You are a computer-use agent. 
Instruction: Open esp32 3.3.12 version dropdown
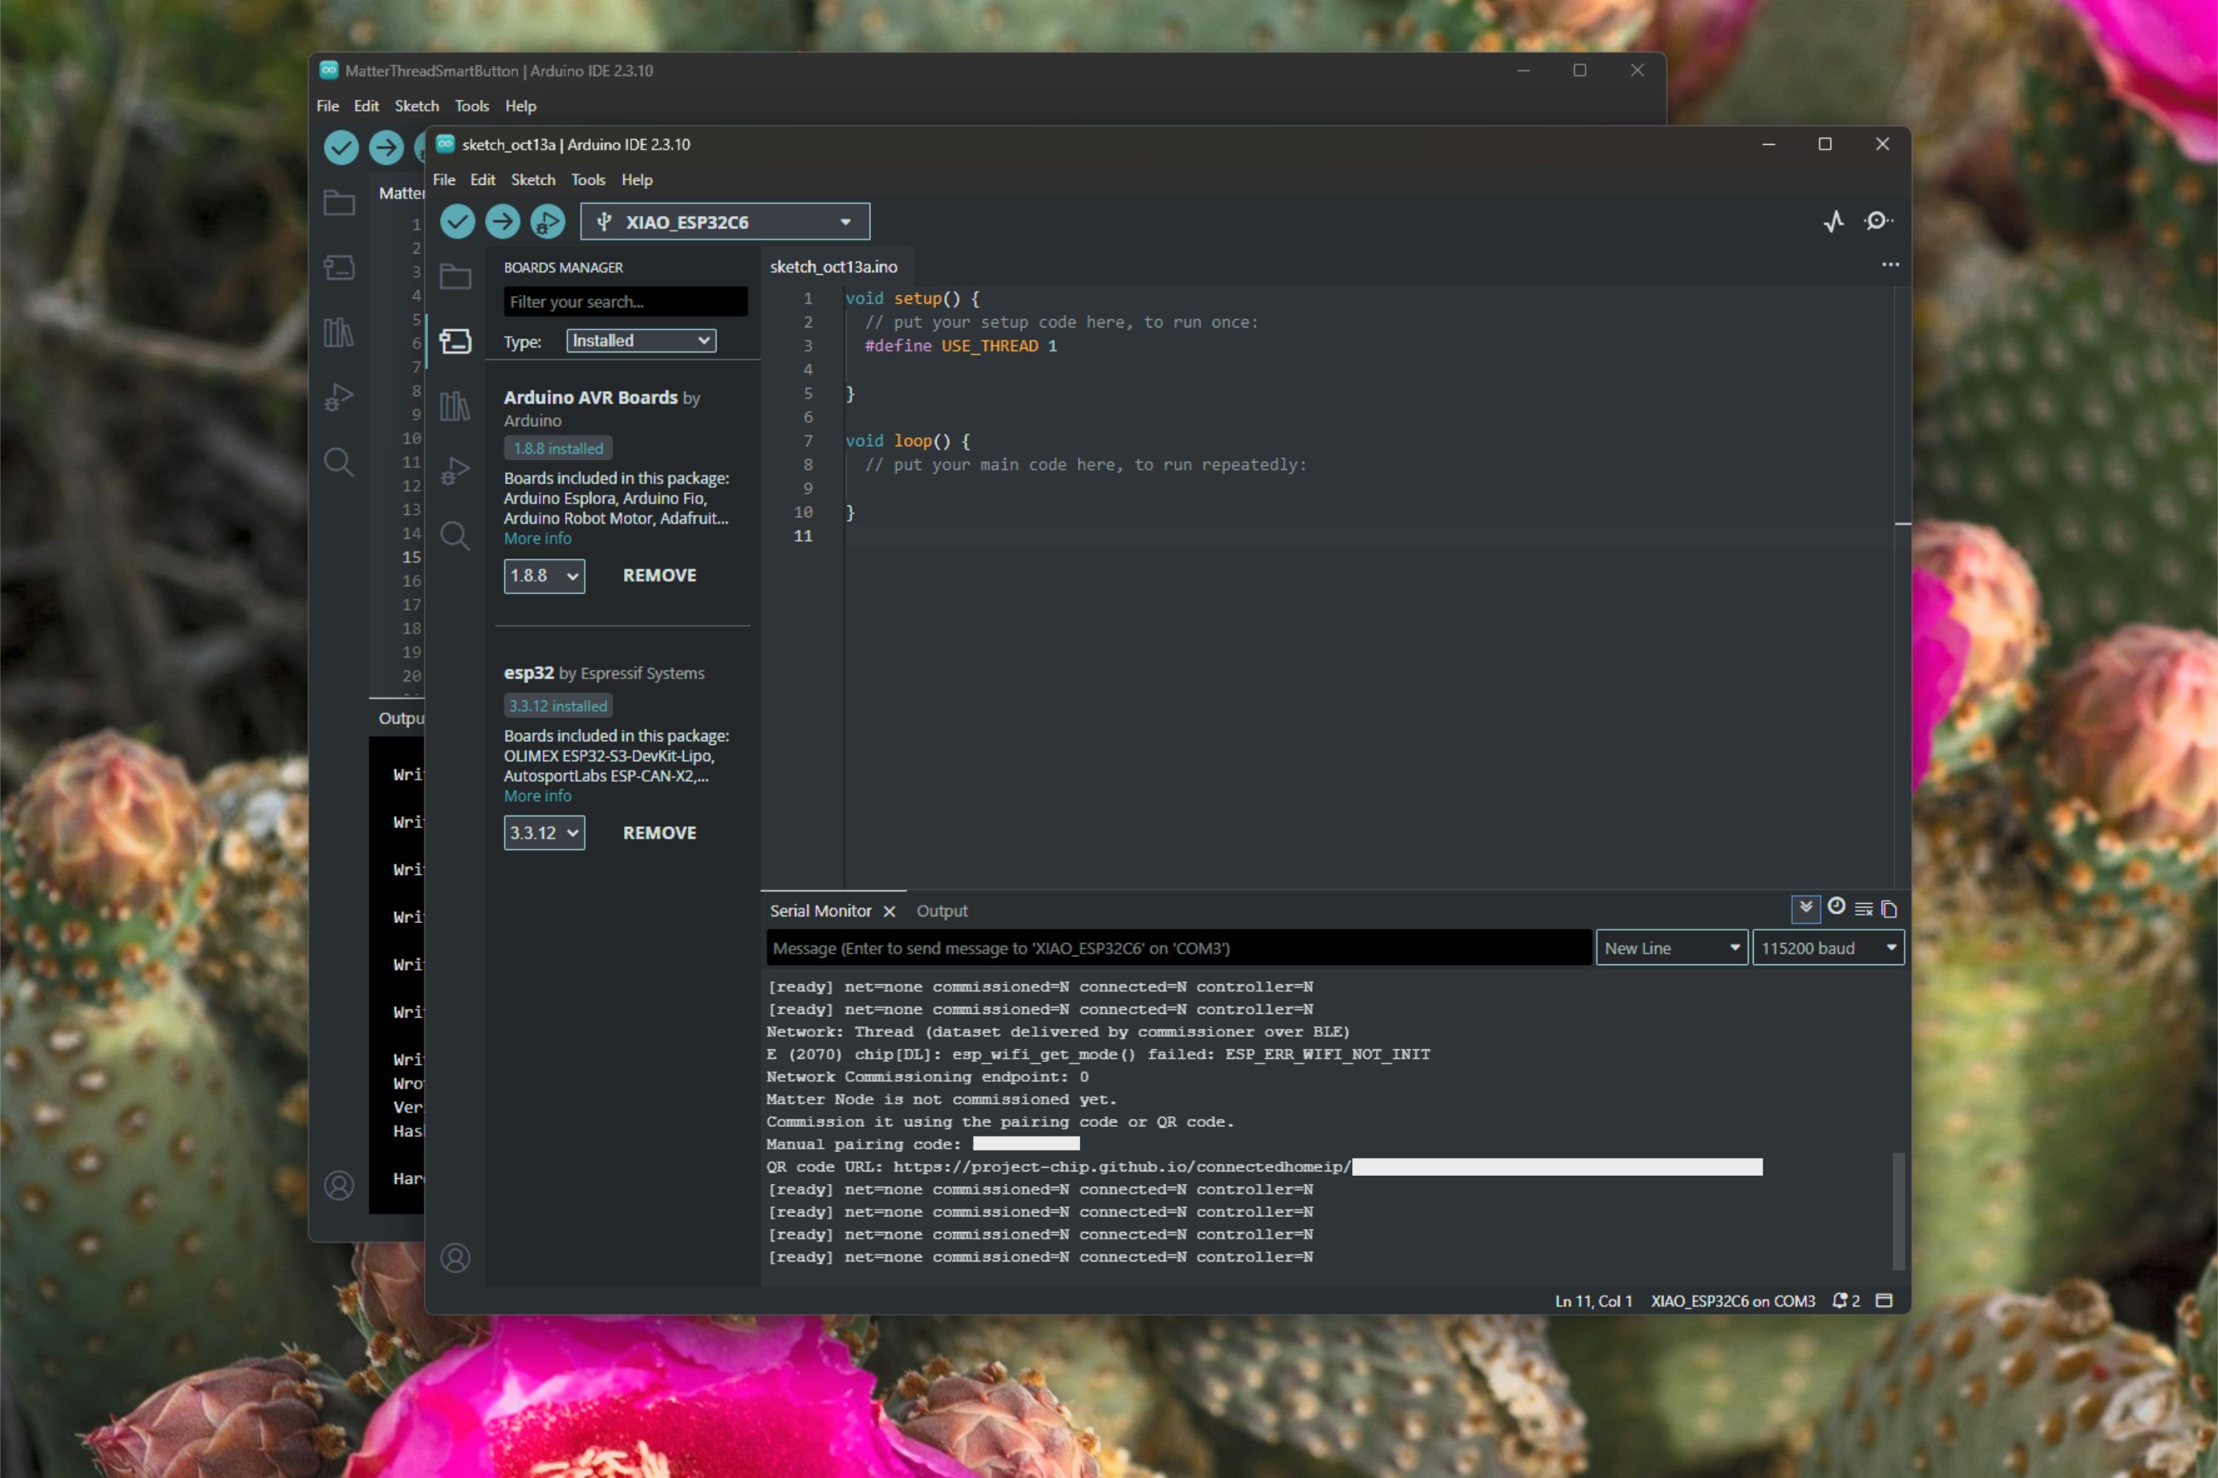pos(544,834)
